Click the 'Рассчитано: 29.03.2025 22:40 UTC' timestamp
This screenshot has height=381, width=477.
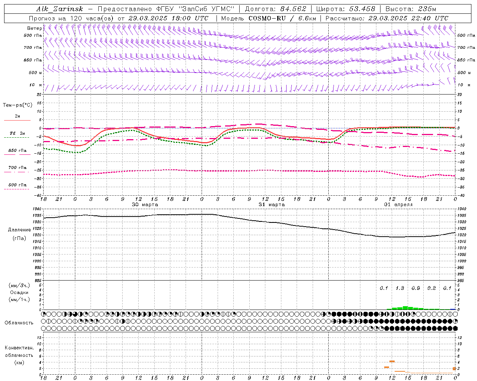387,18
